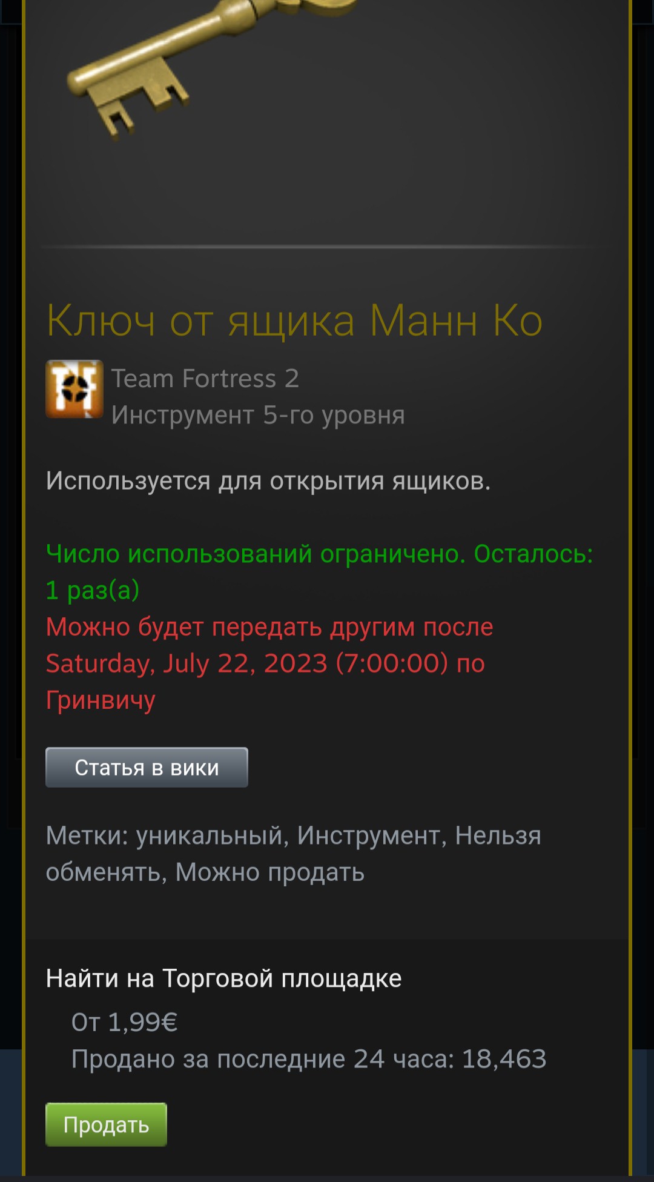654x1182 pixels.
Task: Tap Найти на Торговой площадке heading
Action: 223,978
